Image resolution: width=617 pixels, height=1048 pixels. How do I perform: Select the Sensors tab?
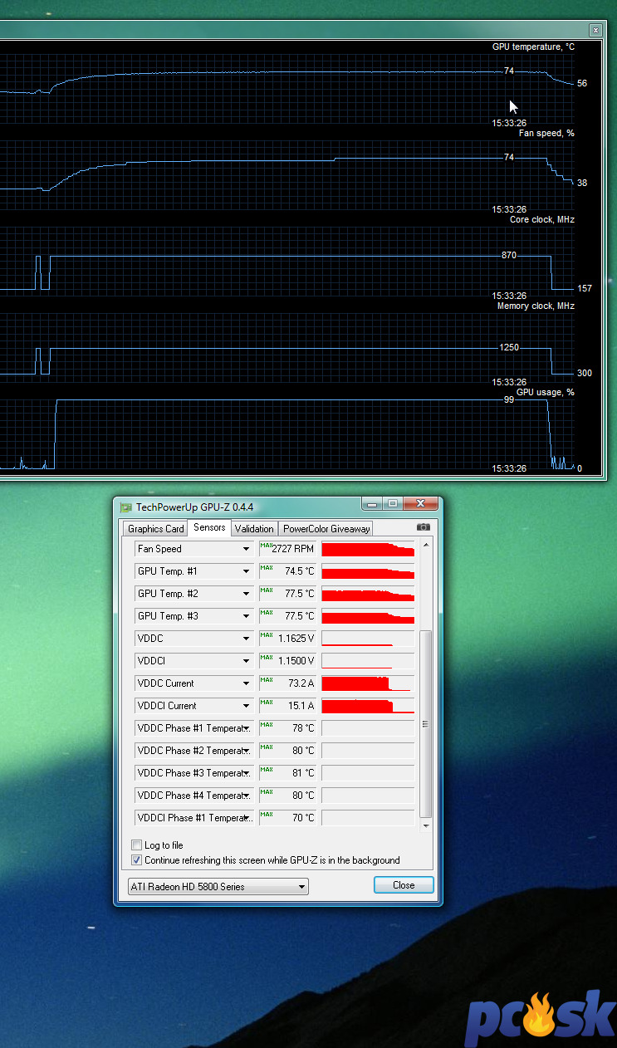pyautogui.click(x=209, y=527)
